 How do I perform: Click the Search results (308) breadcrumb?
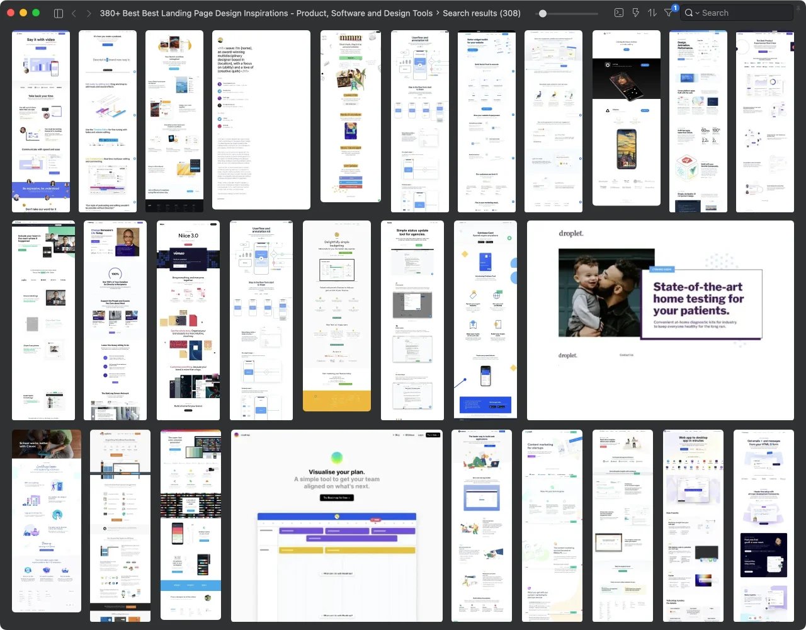coord(481,13)
